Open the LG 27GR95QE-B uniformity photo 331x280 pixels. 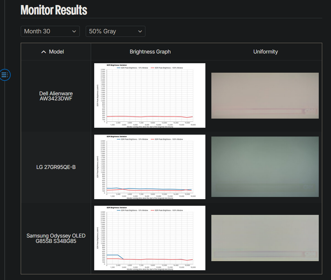[265, 167]
